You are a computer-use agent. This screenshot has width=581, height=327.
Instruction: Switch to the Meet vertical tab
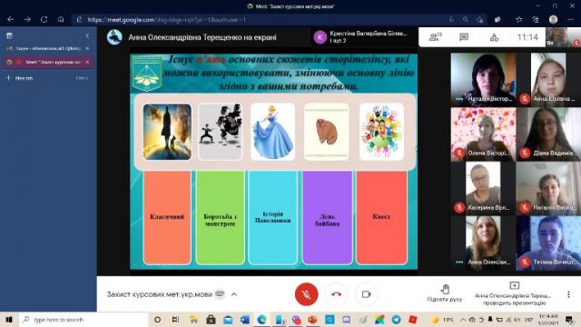tap(48, 62)
